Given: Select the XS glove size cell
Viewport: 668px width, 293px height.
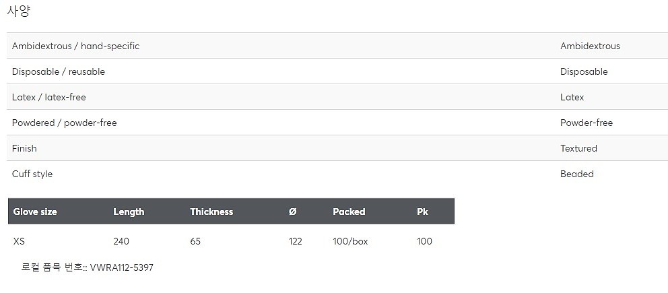Looking at the screenshot, I should pos(19,241).
